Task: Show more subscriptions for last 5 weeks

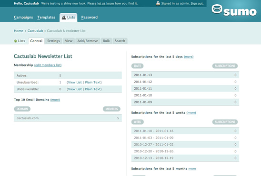Action: [x=191, y=113]
